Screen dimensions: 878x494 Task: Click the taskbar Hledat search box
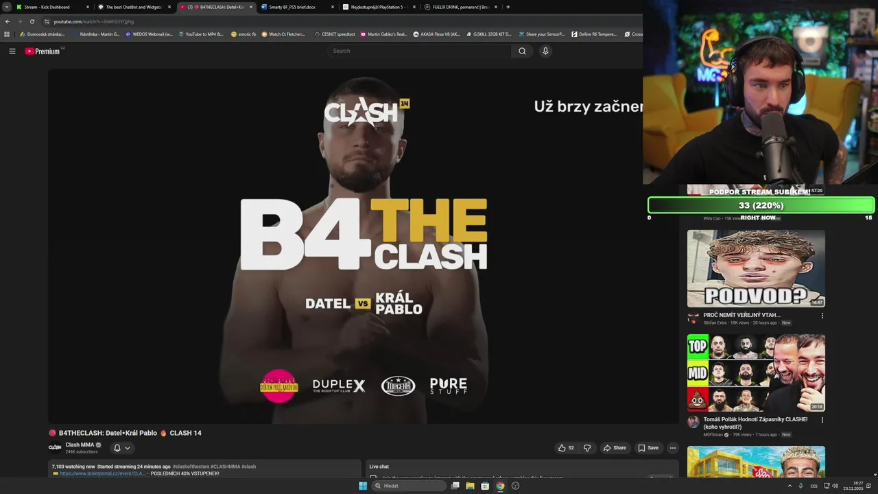click(x=410, y=486)
